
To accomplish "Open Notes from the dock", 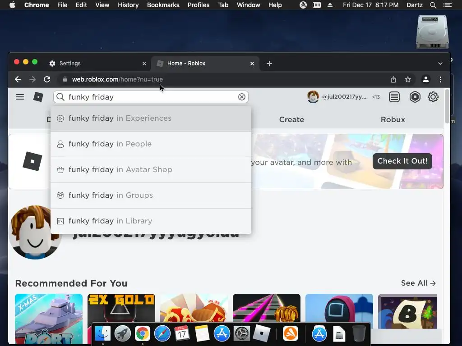I will 202,334.
